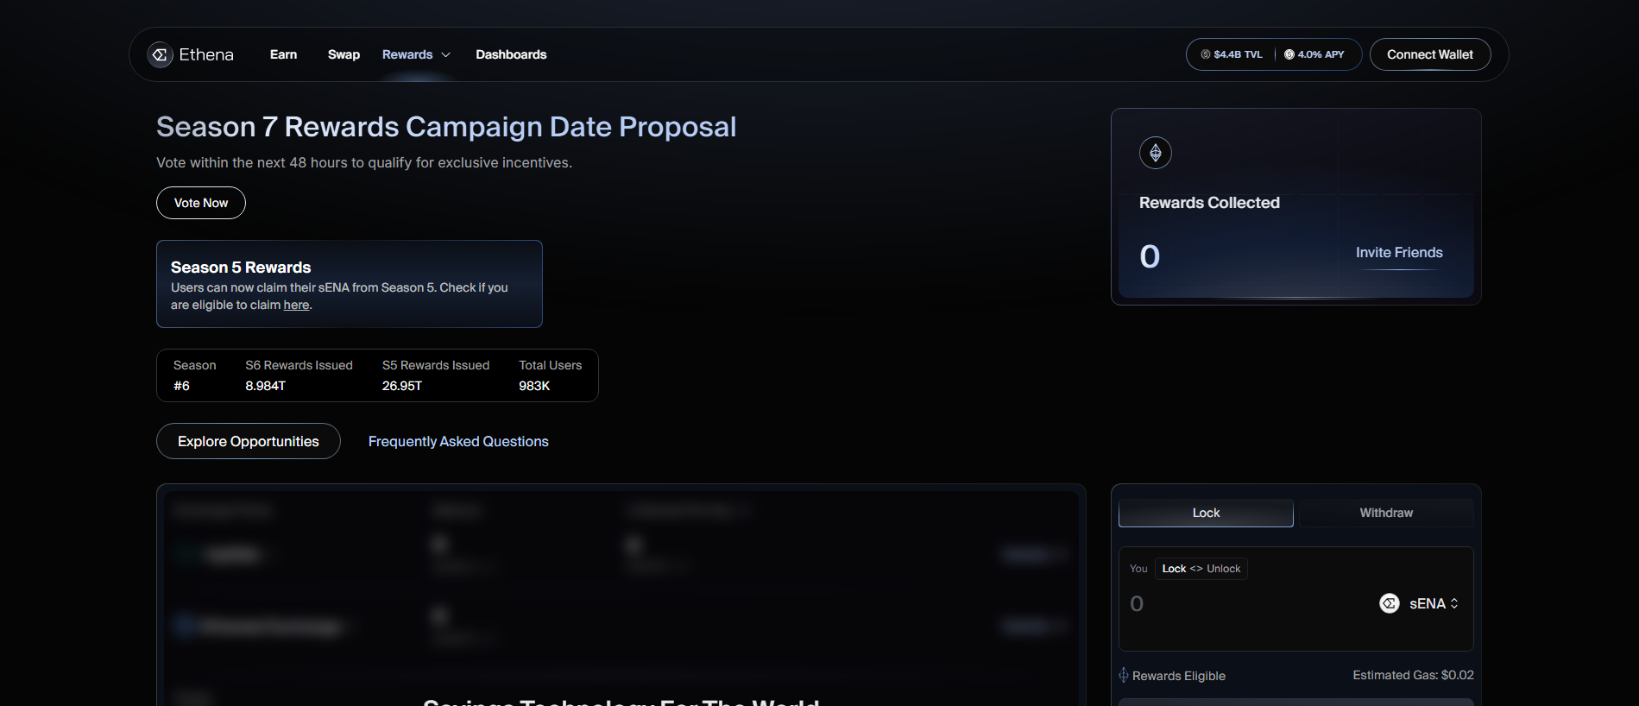Viewport: 1639px width, 706px height.
Task: Open the Earn page
Action: [283, 54]
